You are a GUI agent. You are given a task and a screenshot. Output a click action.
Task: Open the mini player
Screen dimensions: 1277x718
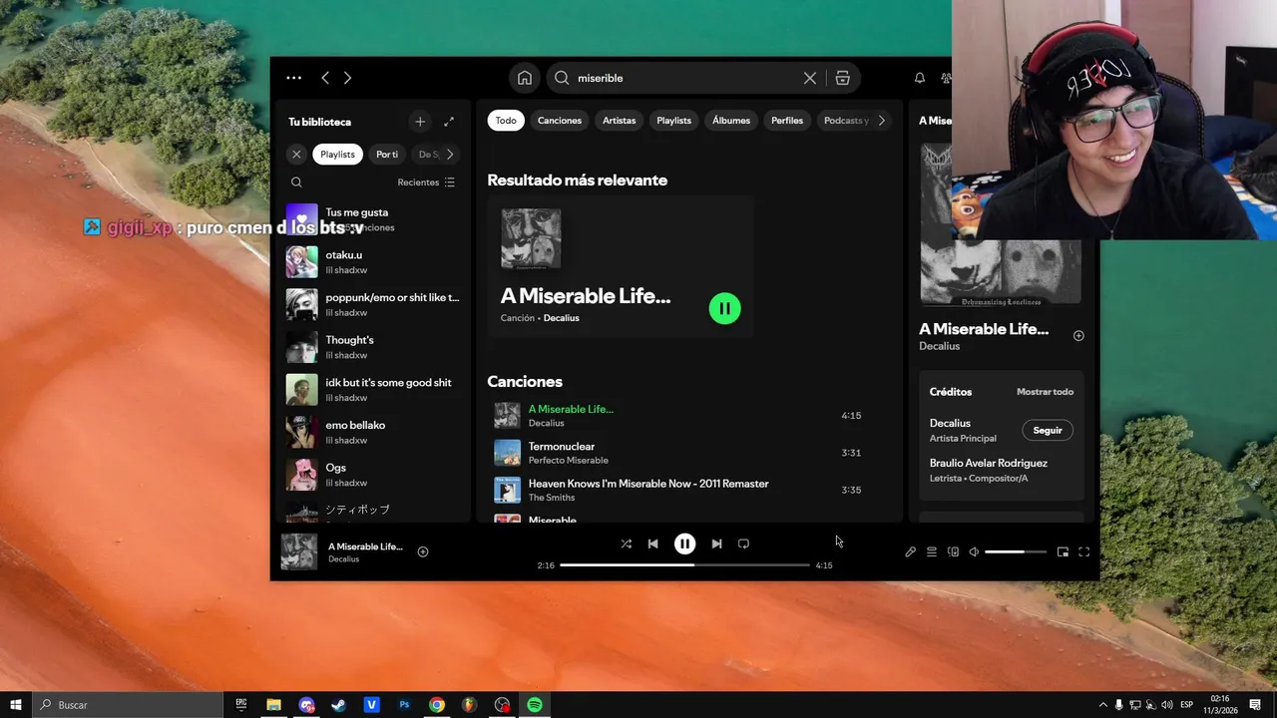click(x=1063, y=551)
